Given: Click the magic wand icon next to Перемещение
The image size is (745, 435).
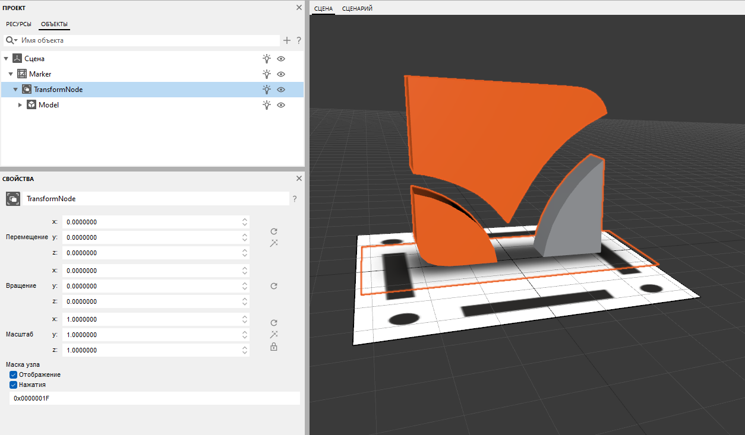Looking at the screenshot, I should pyautogui.click(x=274, y=243).
